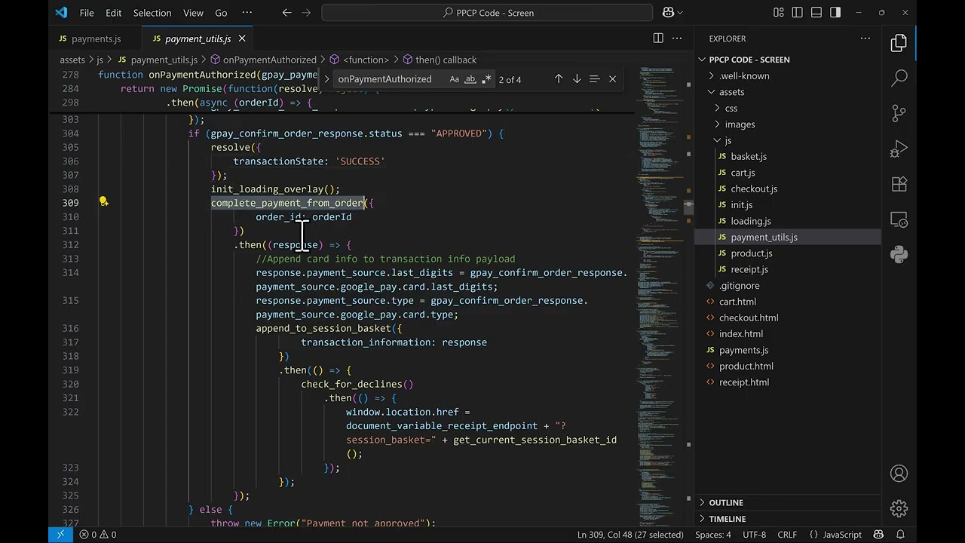Open the Accounts menu icon

point(899,474)
